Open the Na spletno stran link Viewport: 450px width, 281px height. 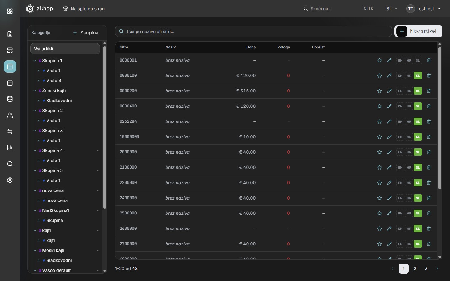pyautogui.click(x=84, y=9)
